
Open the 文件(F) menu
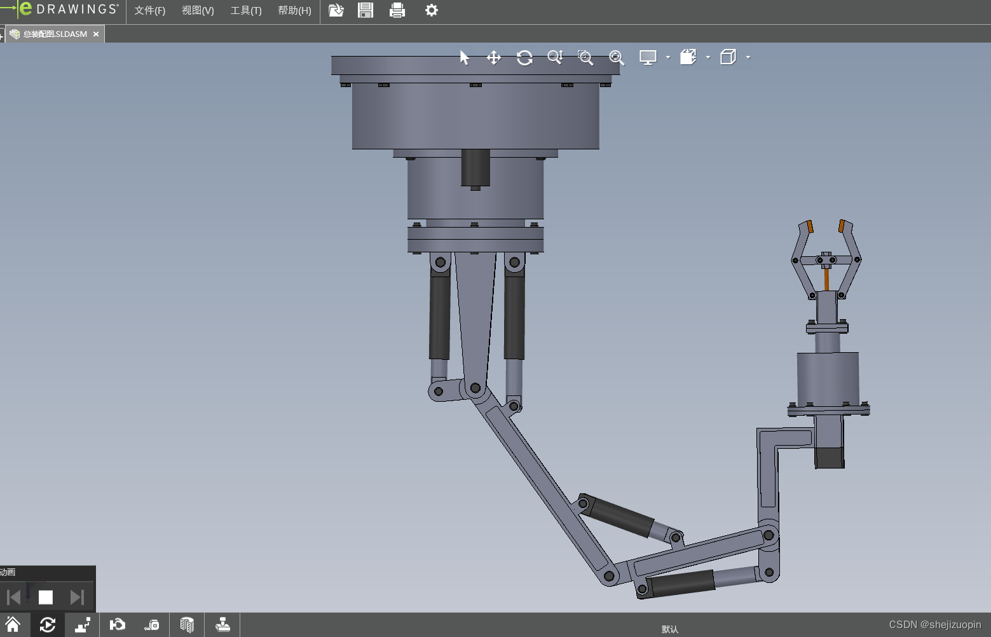pos(149,11)
